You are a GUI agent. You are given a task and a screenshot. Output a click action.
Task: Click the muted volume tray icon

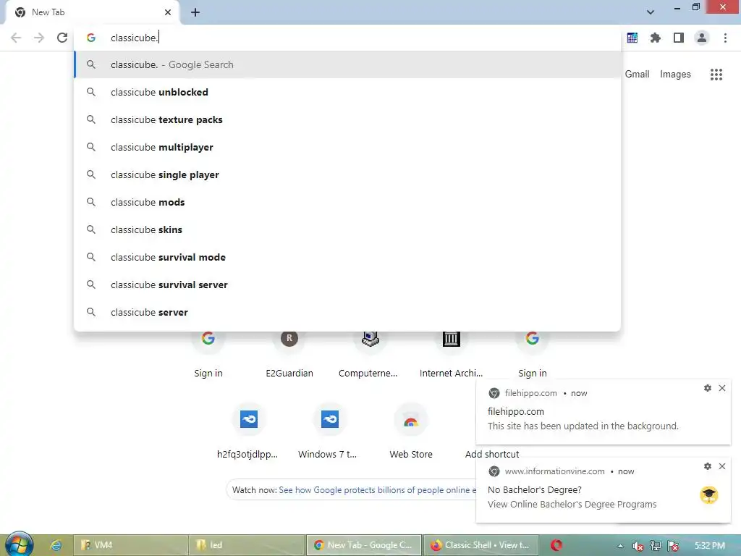[638, 546]
